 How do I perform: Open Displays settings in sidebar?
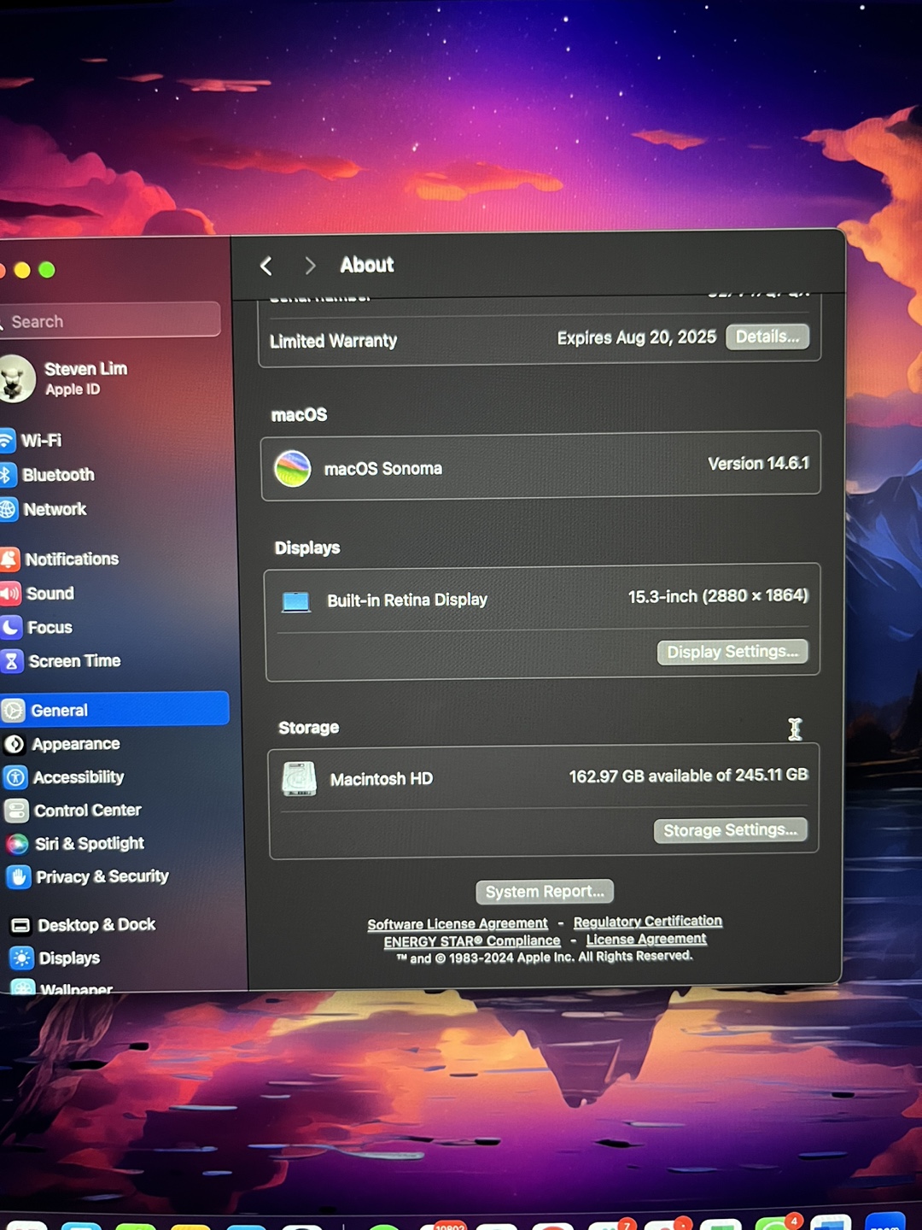(55, 958)
